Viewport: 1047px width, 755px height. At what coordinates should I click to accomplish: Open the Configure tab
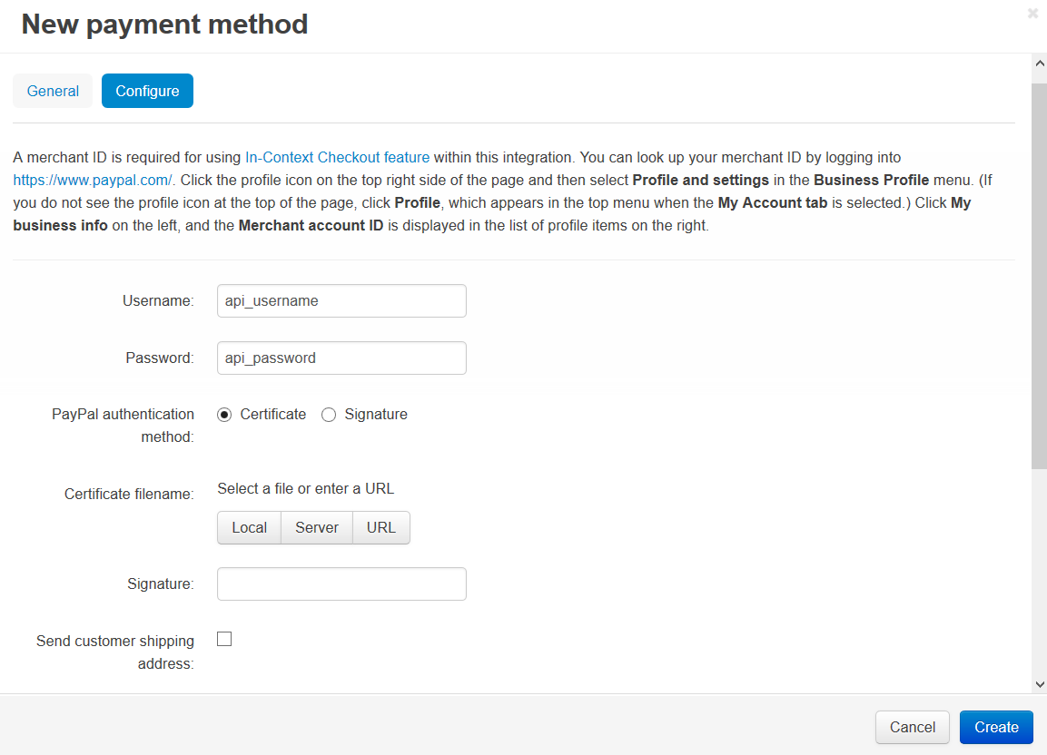click(x=148, y=91)
